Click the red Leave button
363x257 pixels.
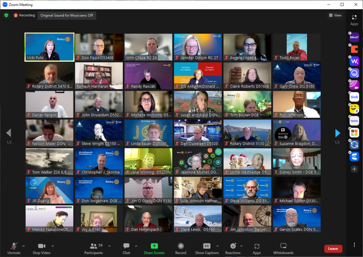point(333,248)
